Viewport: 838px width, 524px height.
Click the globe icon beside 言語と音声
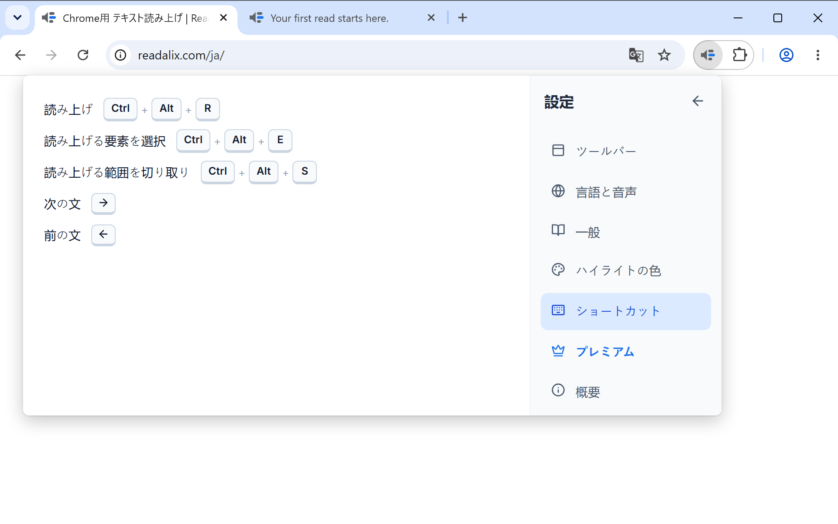[x=558, y=191]
